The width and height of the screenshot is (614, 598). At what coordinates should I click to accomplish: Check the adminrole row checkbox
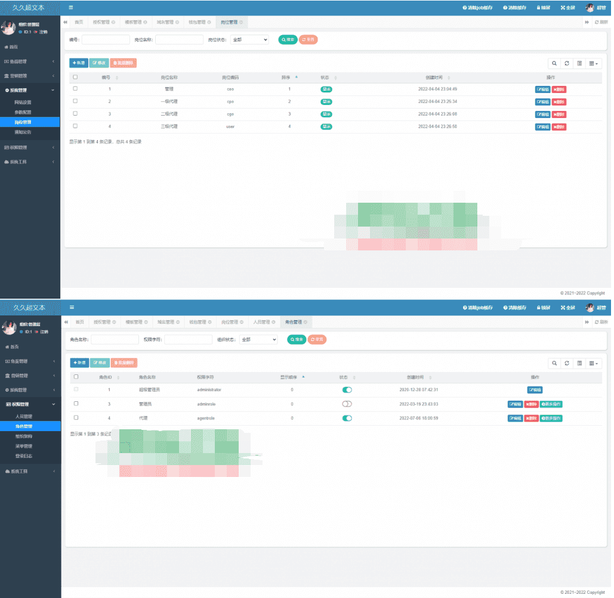[76, 404]
